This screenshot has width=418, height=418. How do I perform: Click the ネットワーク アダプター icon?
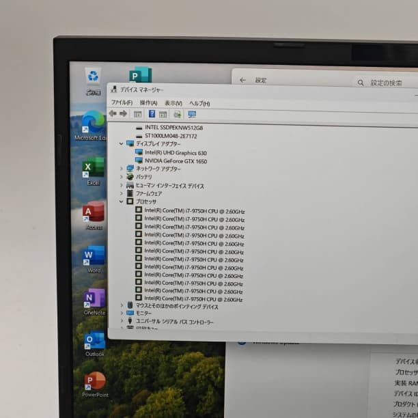[130, 168]
